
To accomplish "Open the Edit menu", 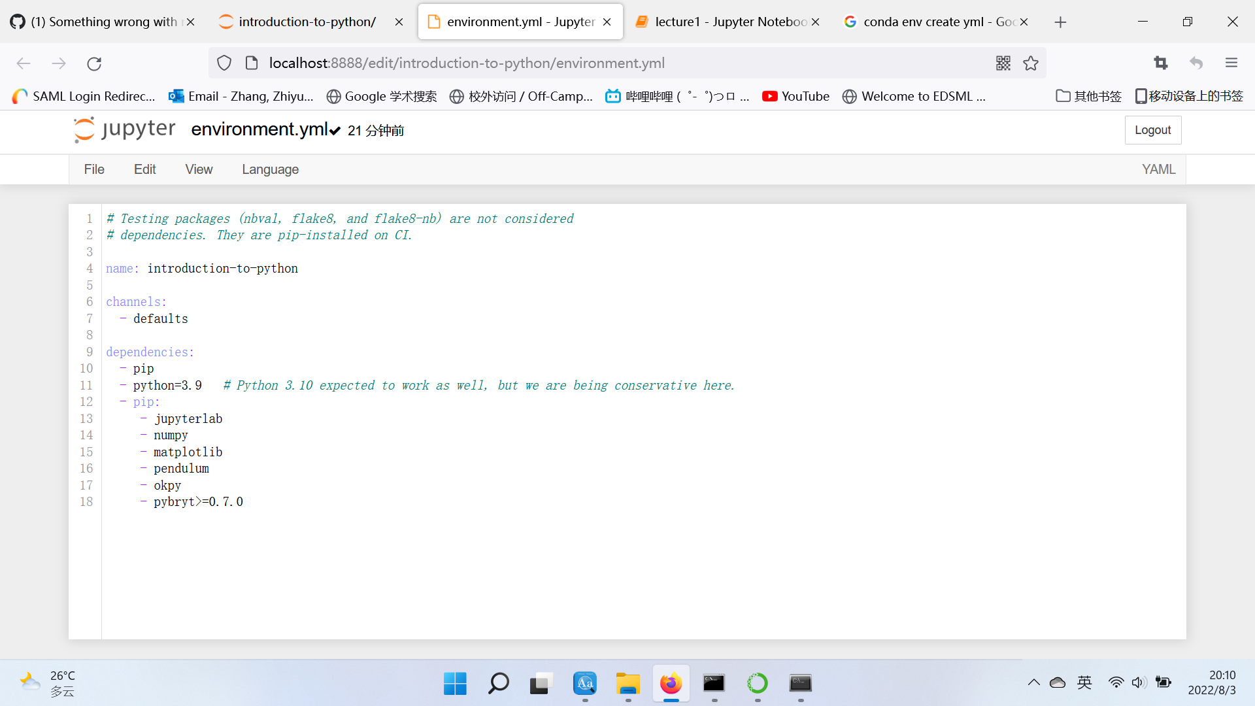I will pos(144,169).
